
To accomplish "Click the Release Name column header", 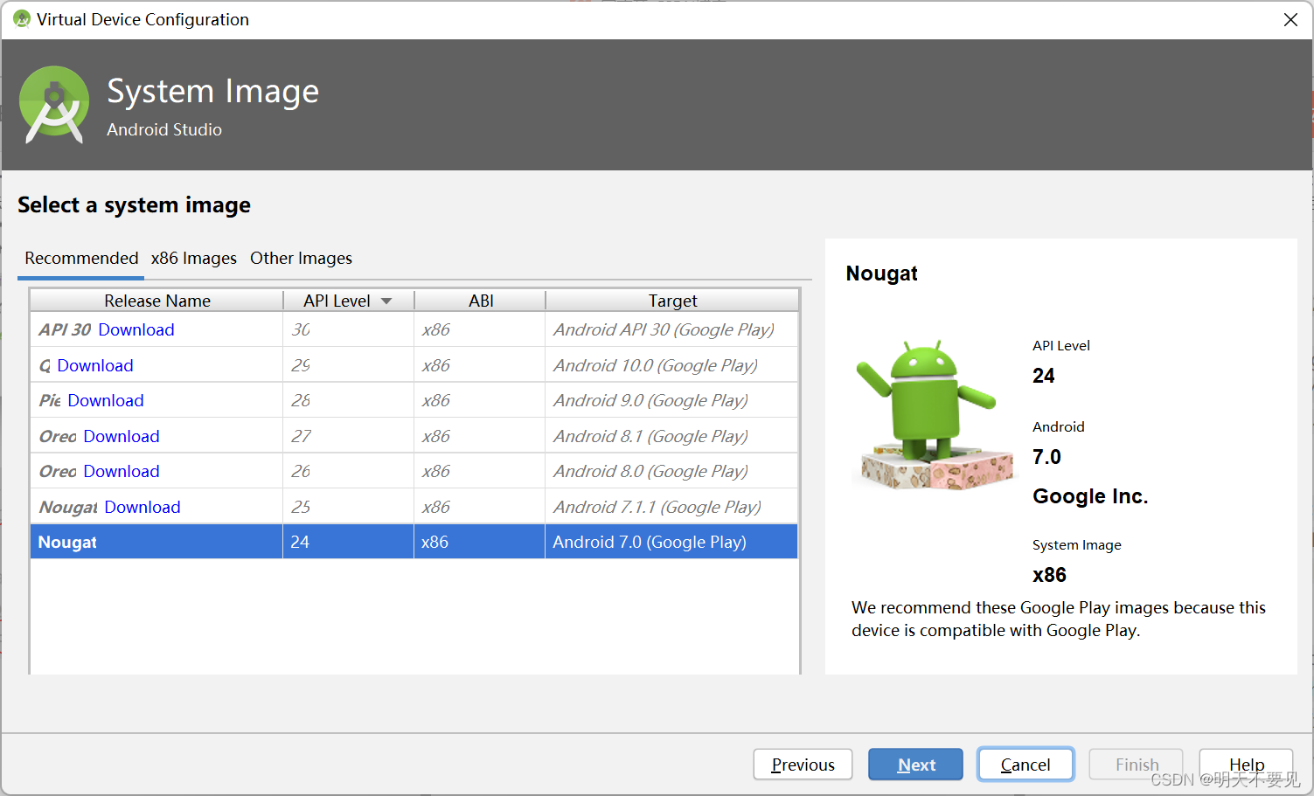I will coord(156,301).
